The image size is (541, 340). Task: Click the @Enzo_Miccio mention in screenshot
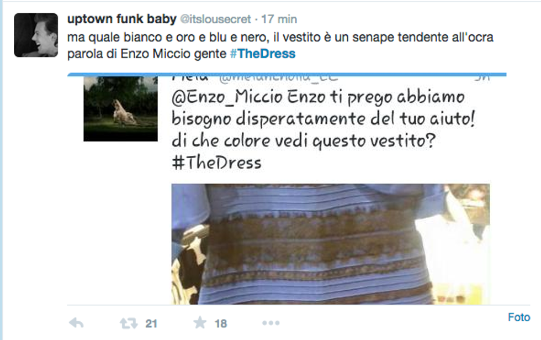pos(227,97)
